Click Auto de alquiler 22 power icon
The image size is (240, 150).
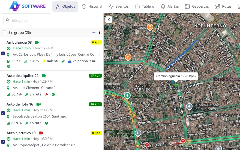pyautogui.click(x=53, y=94)
